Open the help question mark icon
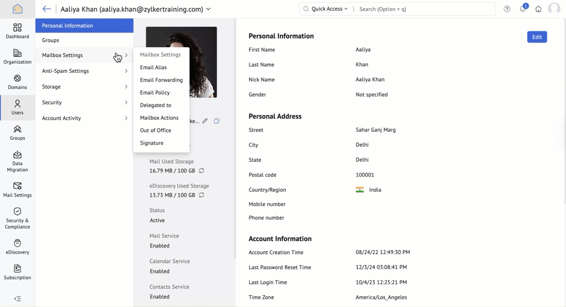Image resolution: width=566 pixels, height=307 pixels. (507, 9)
